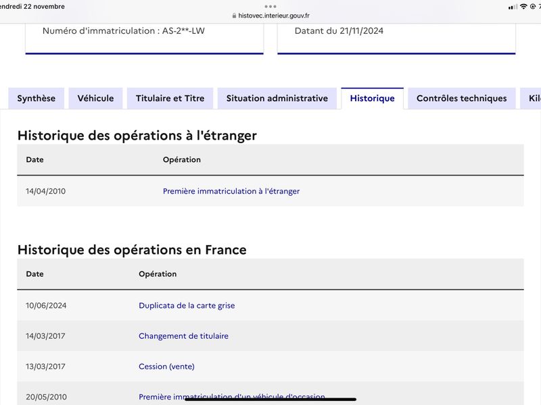541x405 pixels.
Task: Tap the three-dot multitasking icon
Action: [x=270, y=7]
